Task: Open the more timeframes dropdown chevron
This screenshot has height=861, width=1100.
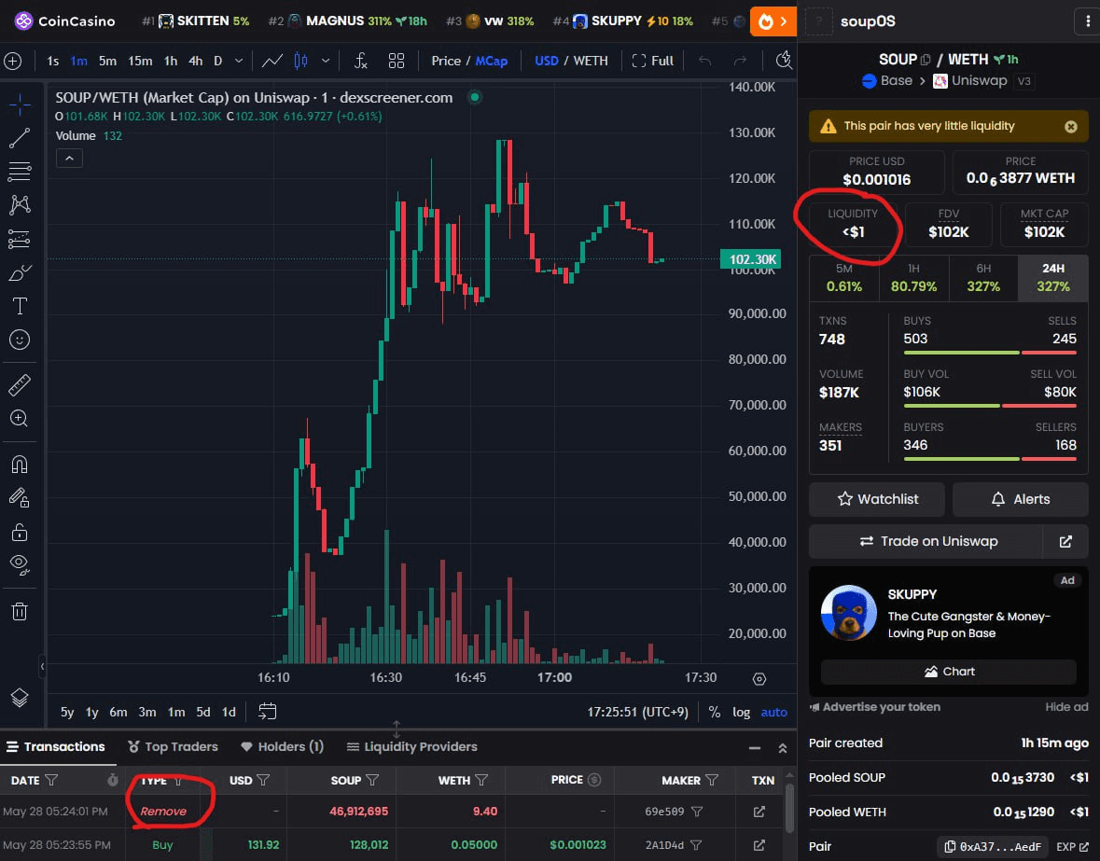Action: click(x=239, y=61)
